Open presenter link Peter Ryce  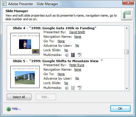[x=77, y=65]
